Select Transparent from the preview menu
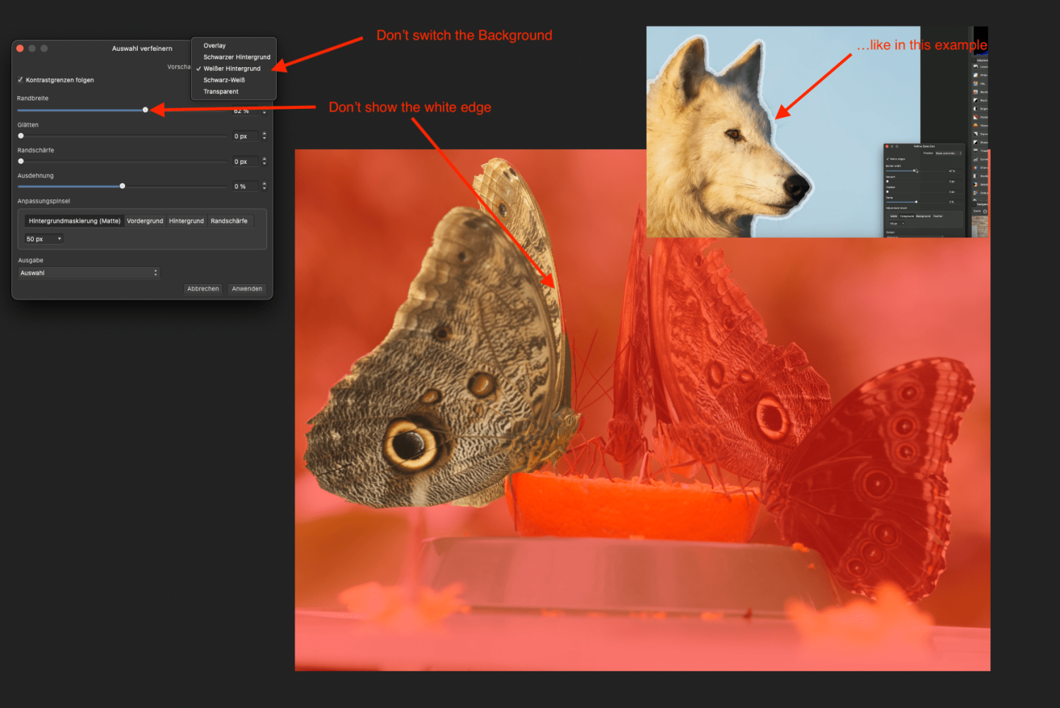The image size is (1060, 708). coord(220,91)
